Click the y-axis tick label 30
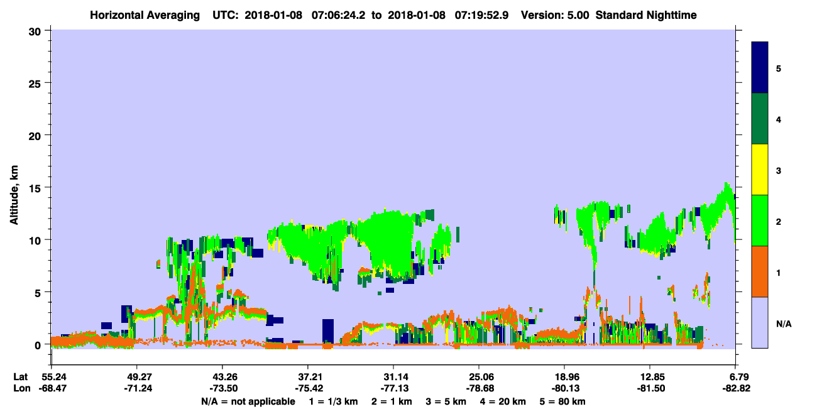This screenshot has height=419, width=817. [x=36, y=31]
